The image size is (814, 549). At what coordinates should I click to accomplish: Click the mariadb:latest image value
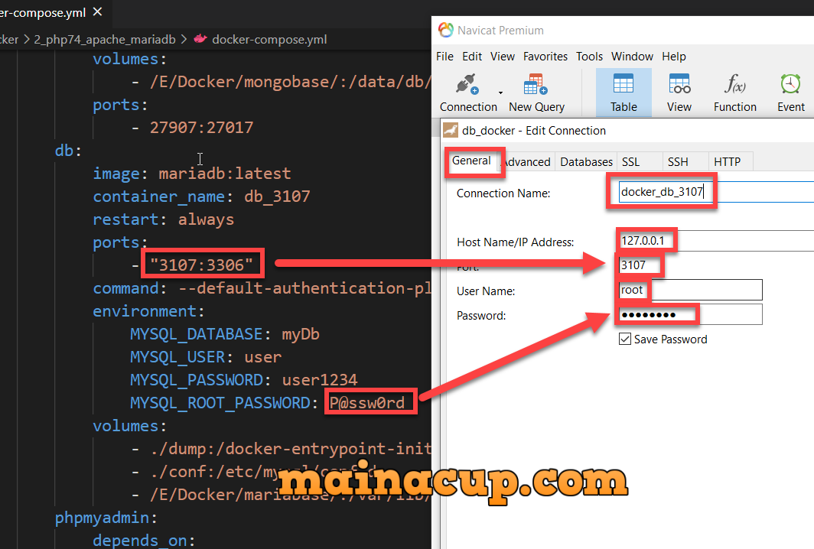pos(225,174)
